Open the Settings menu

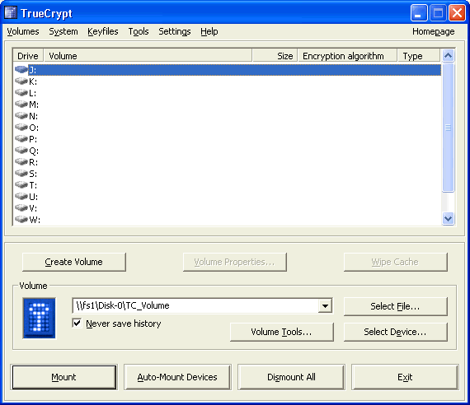point(175,31)
